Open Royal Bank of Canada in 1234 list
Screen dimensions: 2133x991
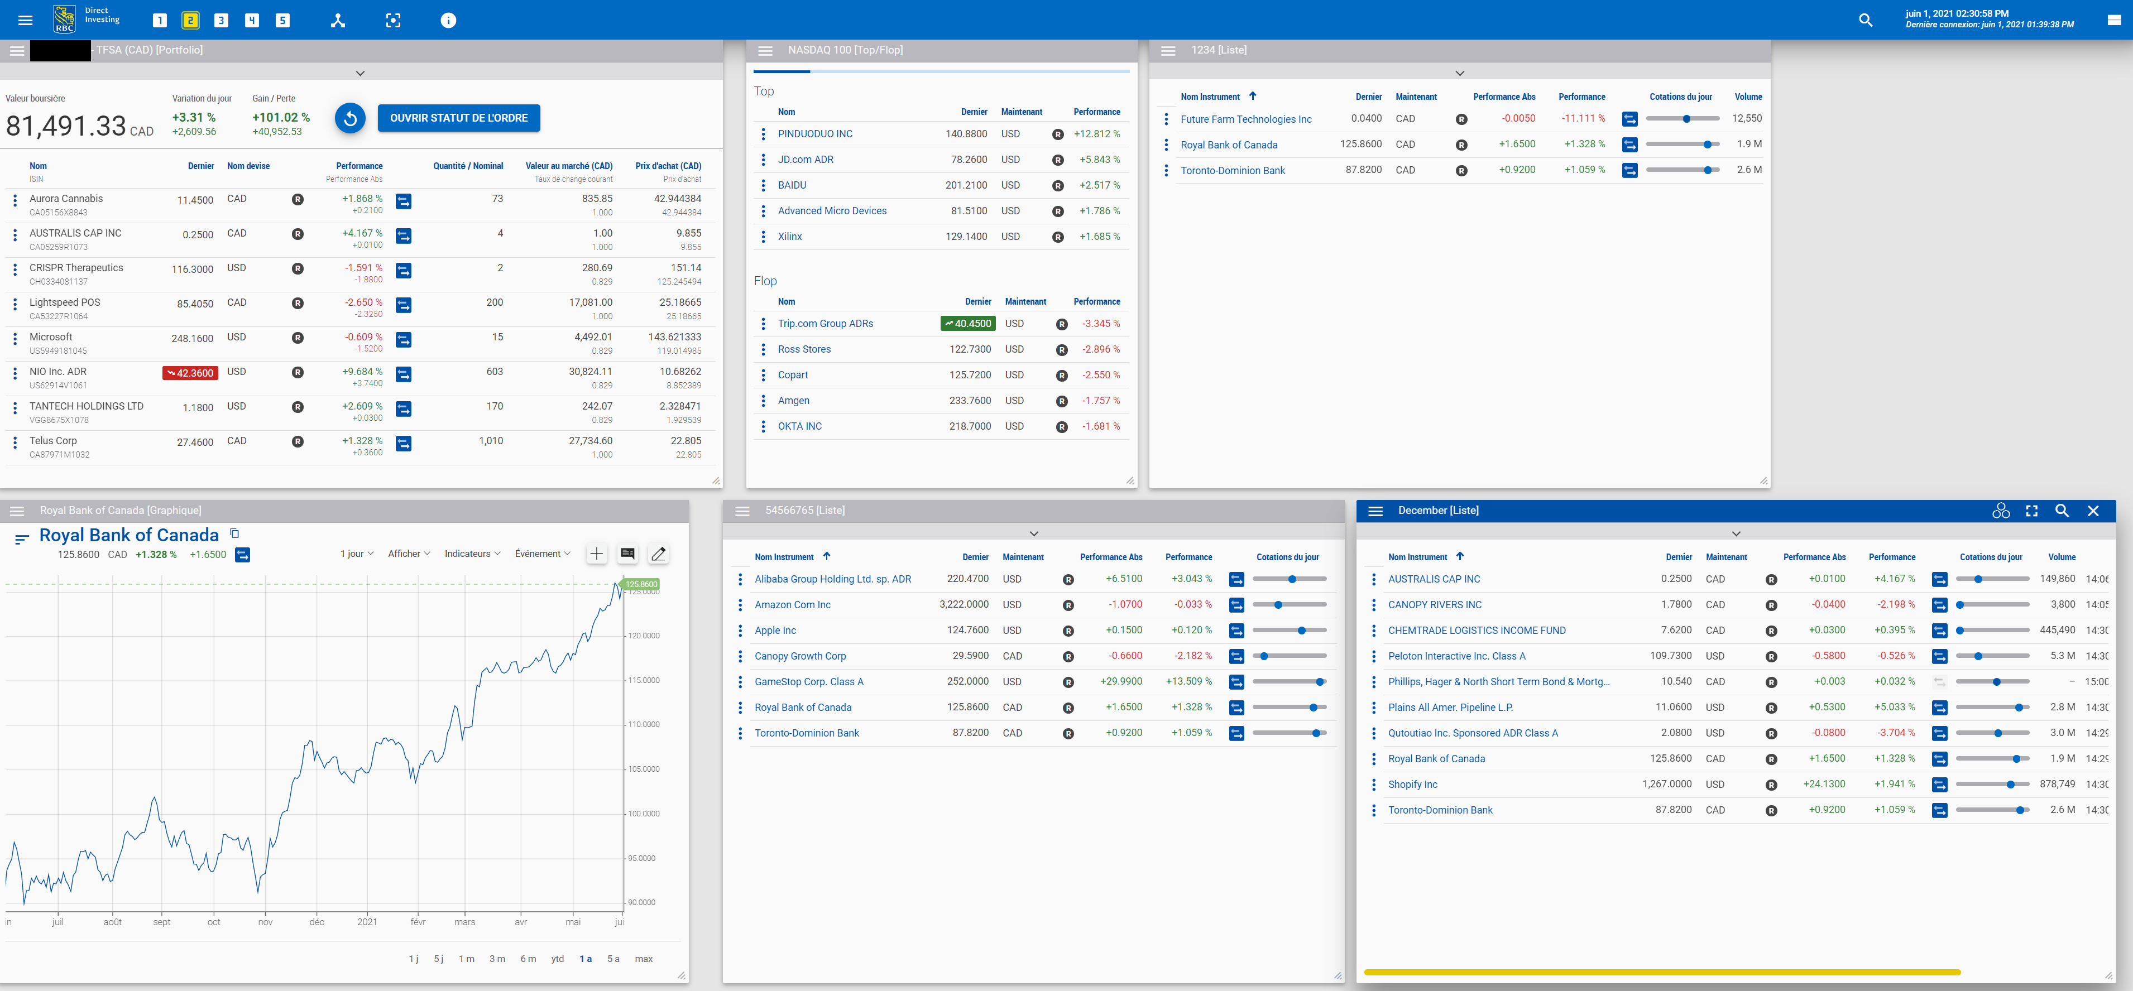[x=1229, y=145]
